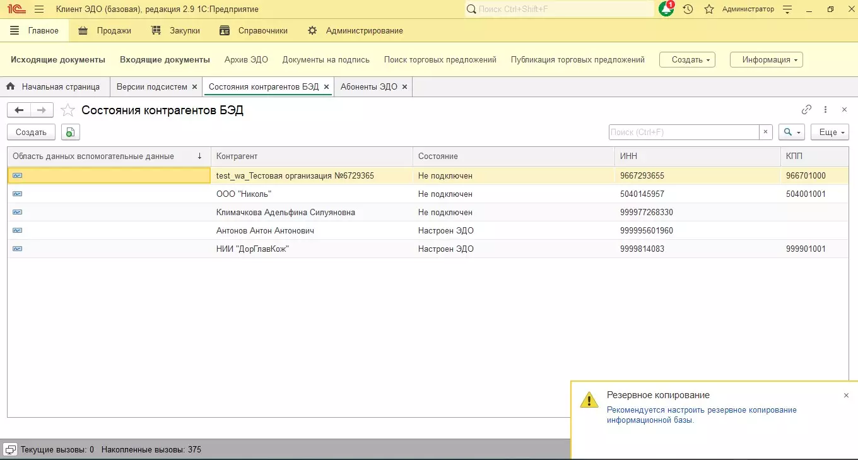Click the back navigation arrow
Viewport: 858px width, 460px height.
19,110
